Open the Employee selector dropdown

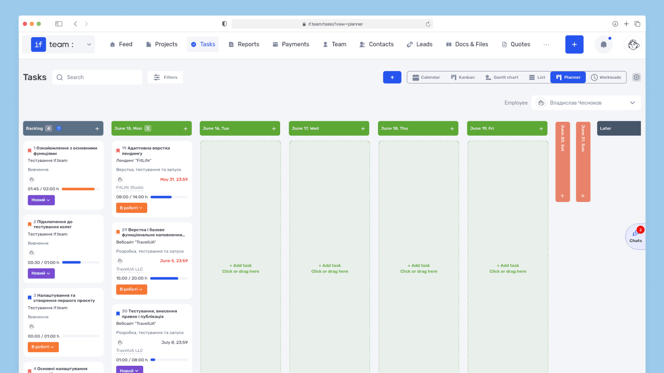coord(586,103)
